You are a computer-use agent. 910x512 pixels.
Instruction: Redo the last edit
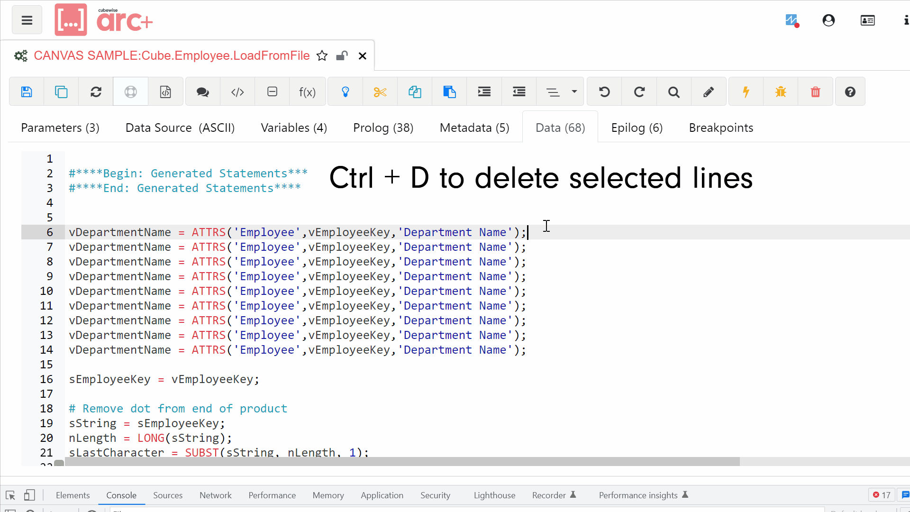click(639, 91)
